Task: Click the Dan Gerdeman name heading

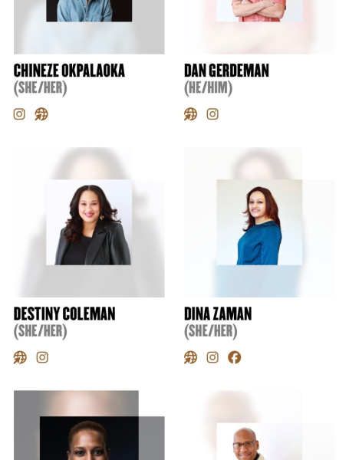Action: [226, 71]
